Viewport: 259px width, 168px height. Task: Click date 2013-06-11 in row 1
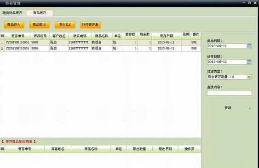166,42
